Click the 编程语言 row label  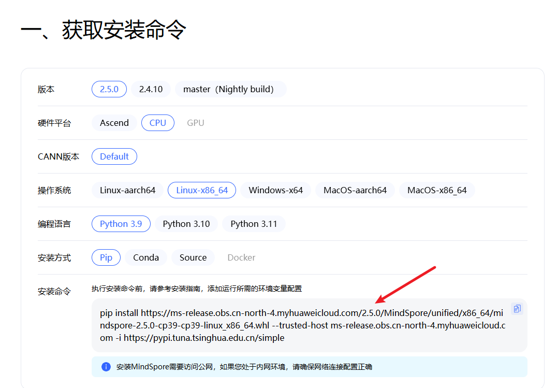(x=54, y=224)
